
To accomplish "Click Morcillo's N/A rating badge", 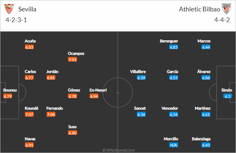I will coord(173,145).
